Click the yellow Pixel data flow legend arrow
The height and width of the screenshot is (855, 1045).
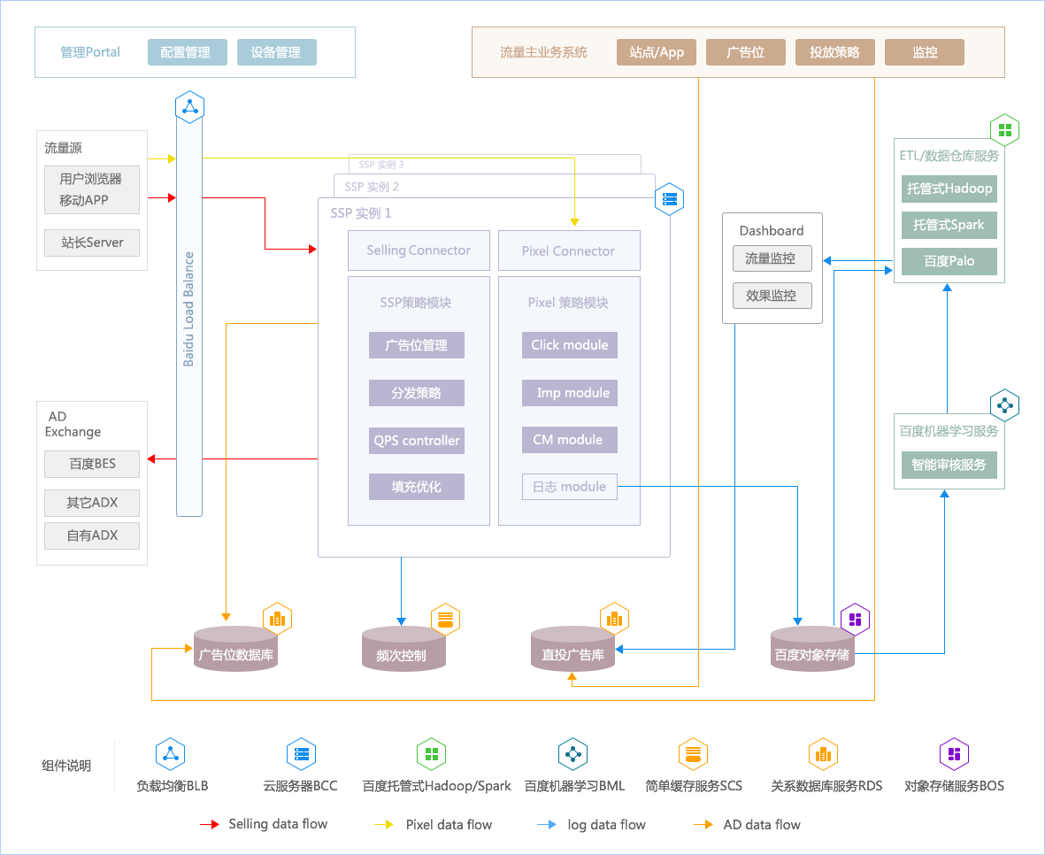[384, 824]
